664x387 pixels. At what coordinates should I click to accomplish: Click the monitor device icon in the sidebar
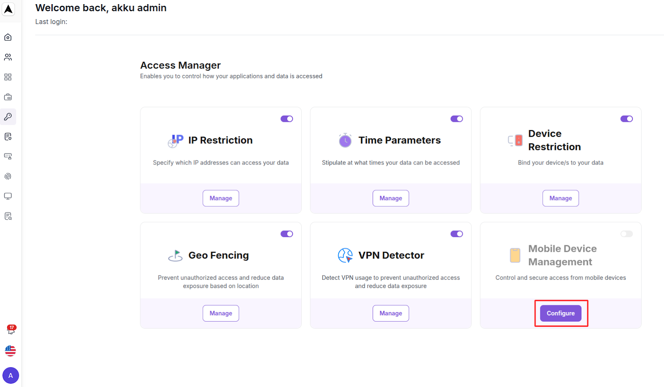[x=7, y=196]
